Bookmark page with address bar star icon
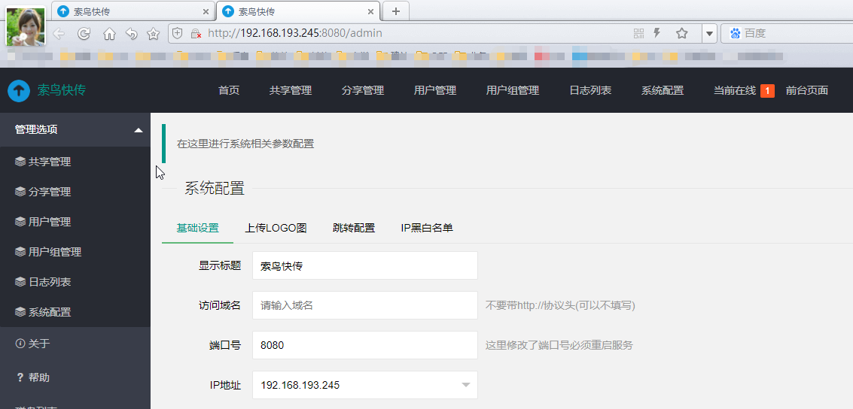This screenshot has height=409, width=853. (681, 33)
